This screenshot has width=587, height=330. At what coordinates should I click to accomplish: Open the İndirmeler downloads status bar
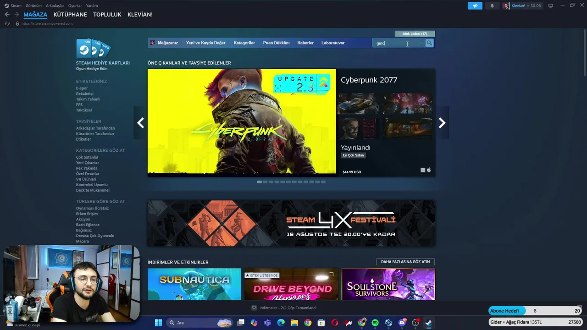coord(284,308)
